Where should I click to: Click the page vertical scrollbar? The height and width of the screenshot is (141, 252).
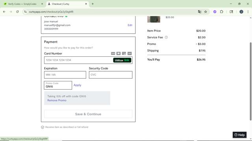click(250, 81)
